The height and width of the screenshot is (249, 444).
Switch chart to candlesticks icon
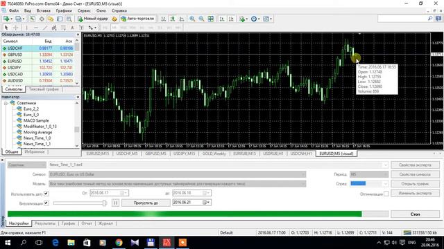point(173,19)
